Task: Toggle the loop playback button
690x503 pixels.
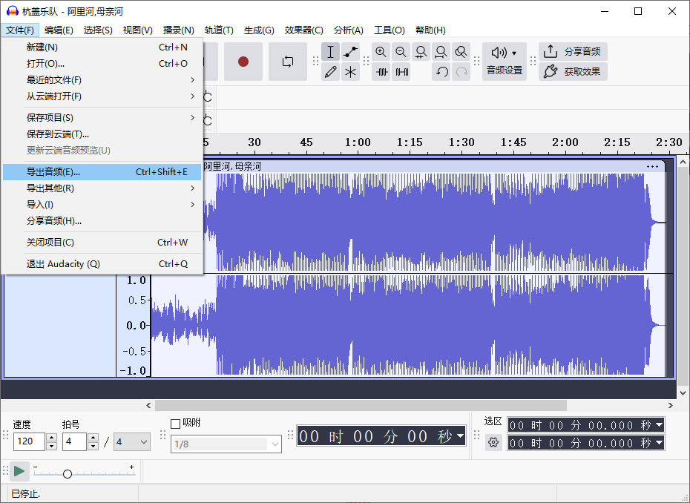Action: [288, 62]
